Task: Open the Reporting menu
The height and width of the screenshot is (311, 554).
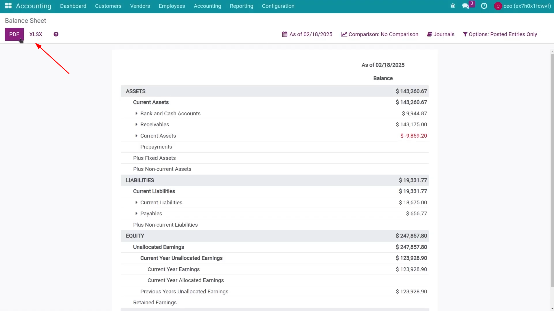Action: 241,6
